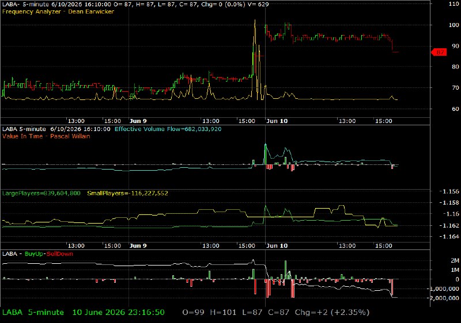Click the 80 price level on price axis

click(x=455, y=67)
